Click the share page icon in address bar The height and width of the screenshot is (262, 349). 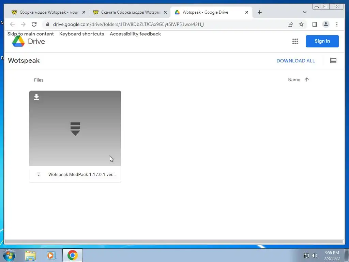[x=290, y=24]
